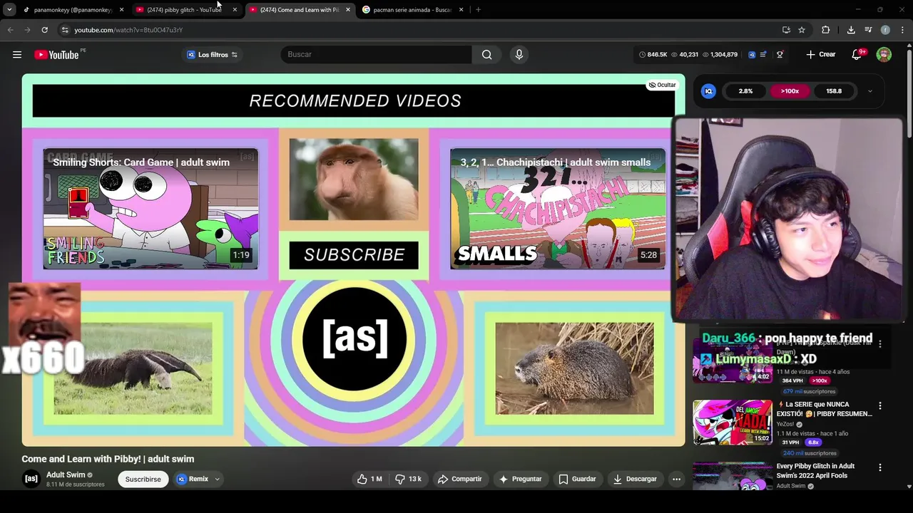Click the vidIQ icon in the stats bar
Image resolution: width=913 pixels, height=513 pixels.
[x=752, y=55]
